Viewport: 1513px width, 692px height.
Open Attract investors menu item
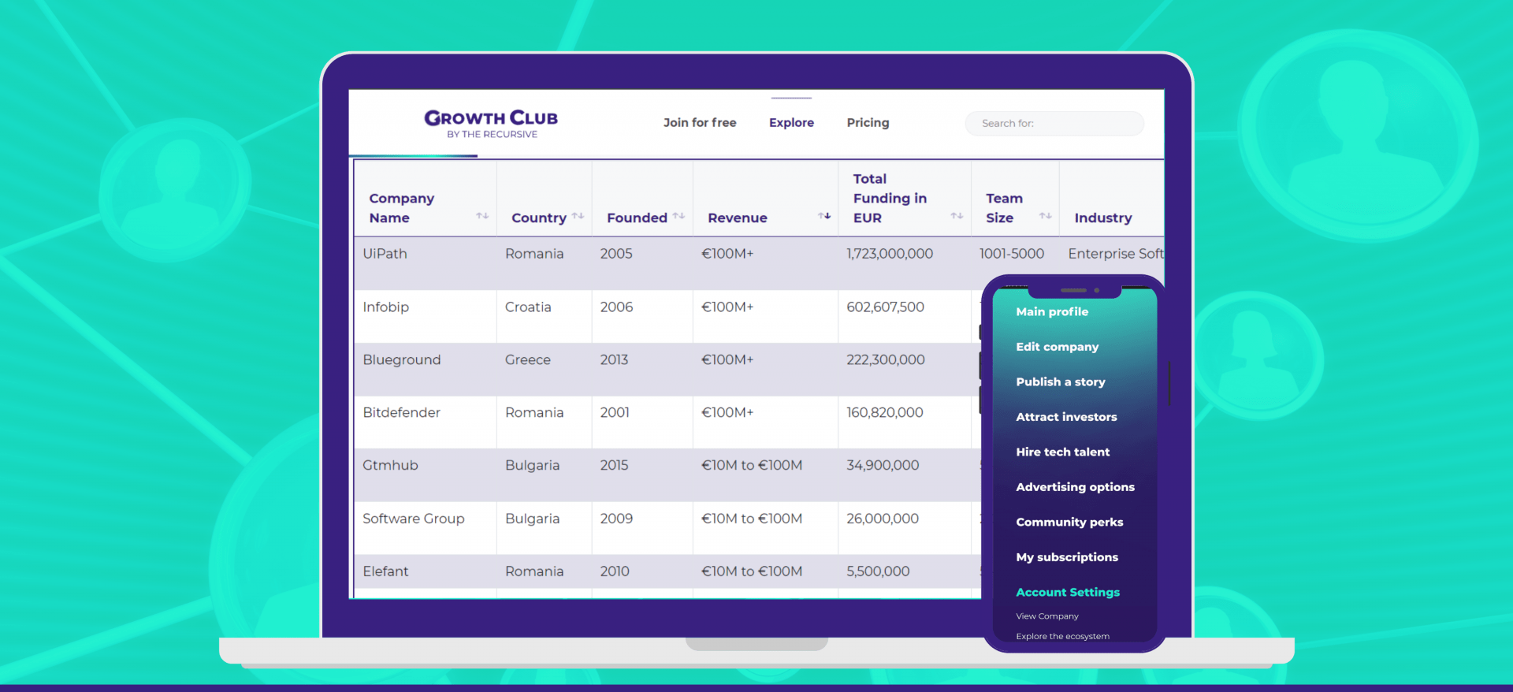pyautogui.click(x=1066, y=417)
